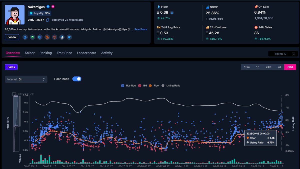The width and height of the screenshot is (300, 169).
Task: Click the NBCP count 1,462/5,654
Action: pos(214,19)
